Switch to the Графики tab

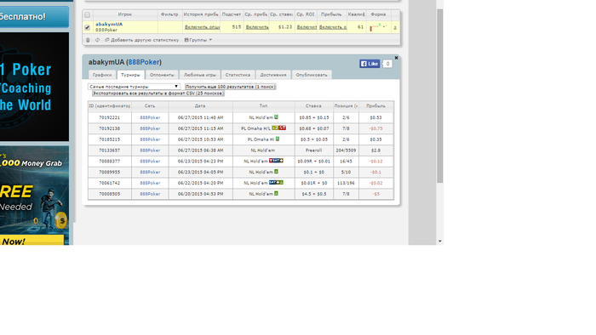pos(102,75)
